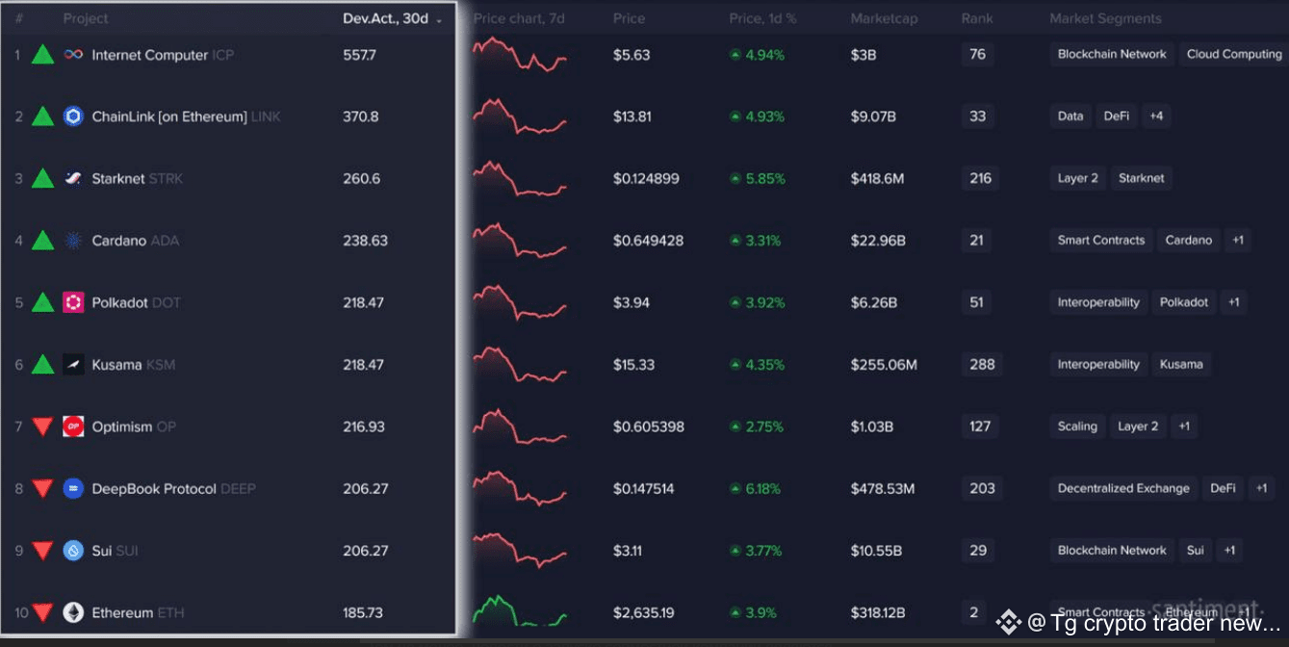Click the ChainLink logo icon
This screenshot has height=647, width=1289.
(x=71, y=116)
